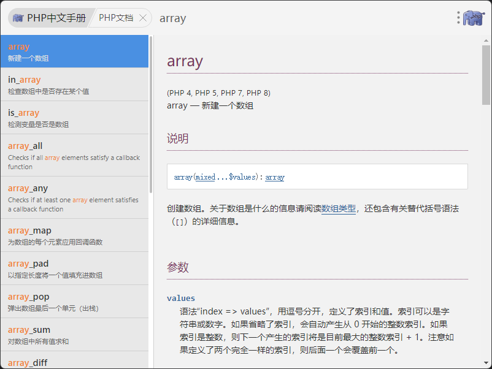Open the array_any result entry
492x369 pixels.
(x=74, y=198)
